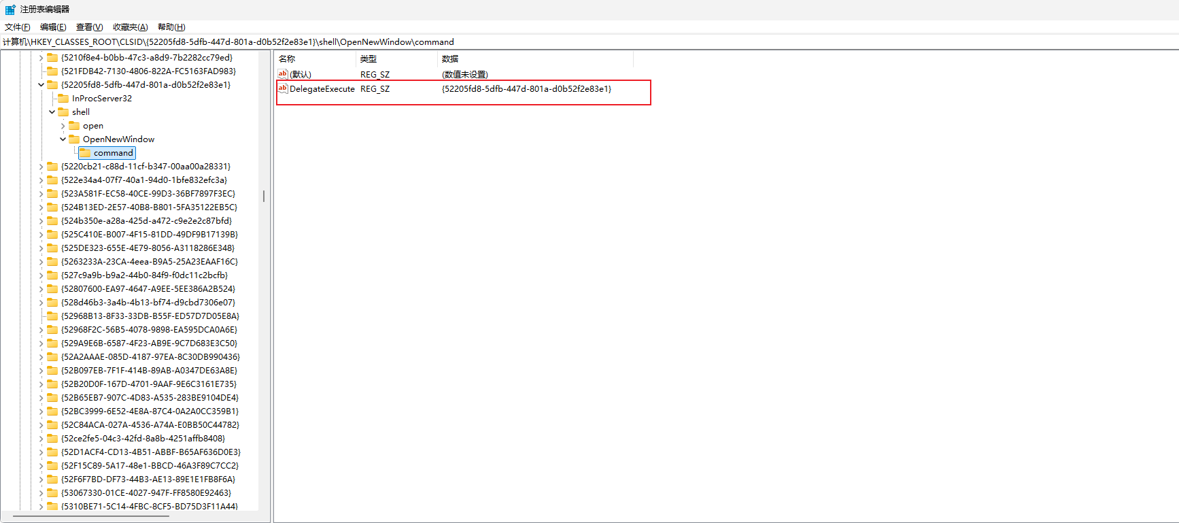Collapse the OpenNewWindow key
This screenshot has height=523, width=1179.
tap(63, 139)
